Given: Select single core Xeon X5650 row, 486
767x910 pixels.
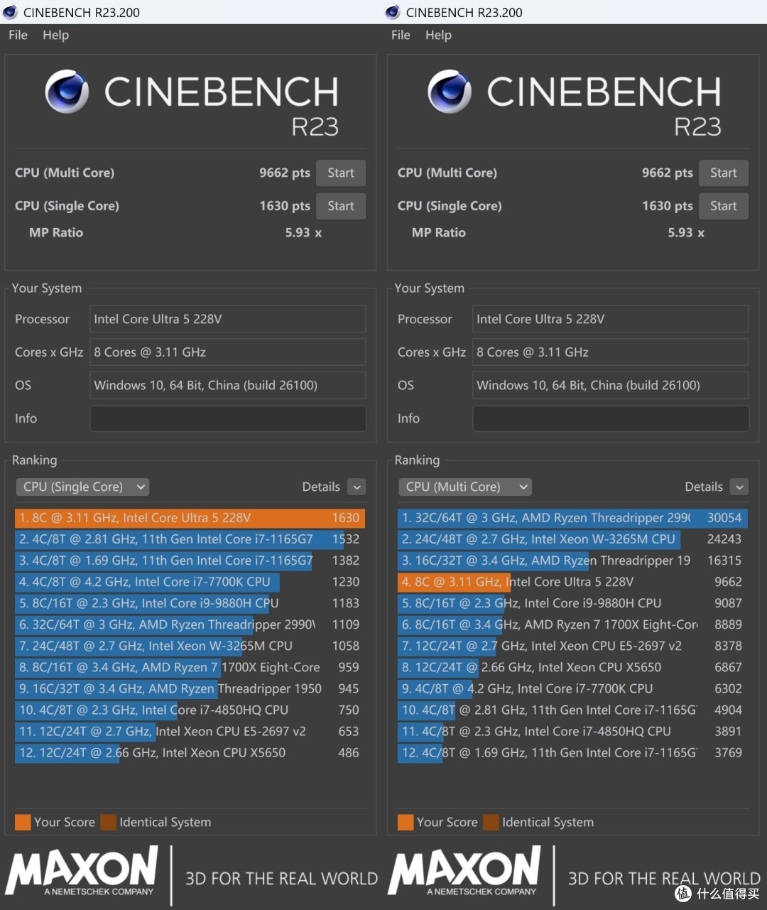Looking at the screenshot, I should tap(190, 752).
